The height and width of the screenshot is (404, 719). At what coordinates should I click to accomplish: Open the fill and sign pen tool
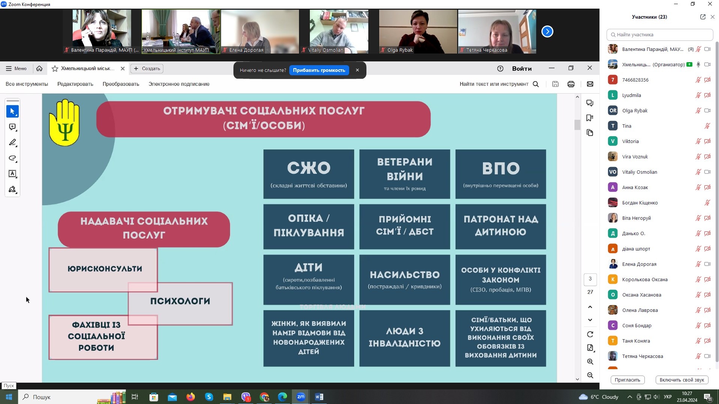coord(12,189)
